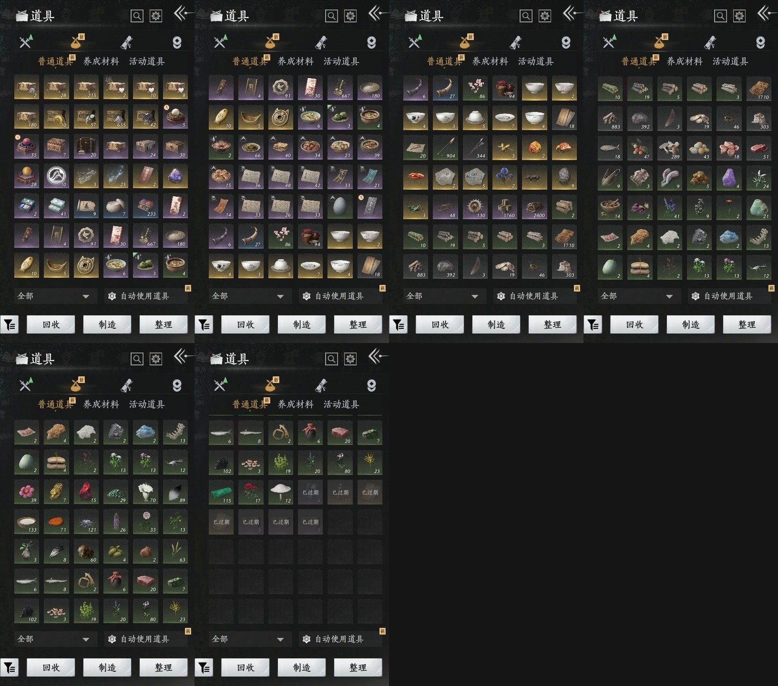The height and width of the screenshot is (686, 778).
Task: Click the first 已过期 expired item slot
Action: click(310, 492)
